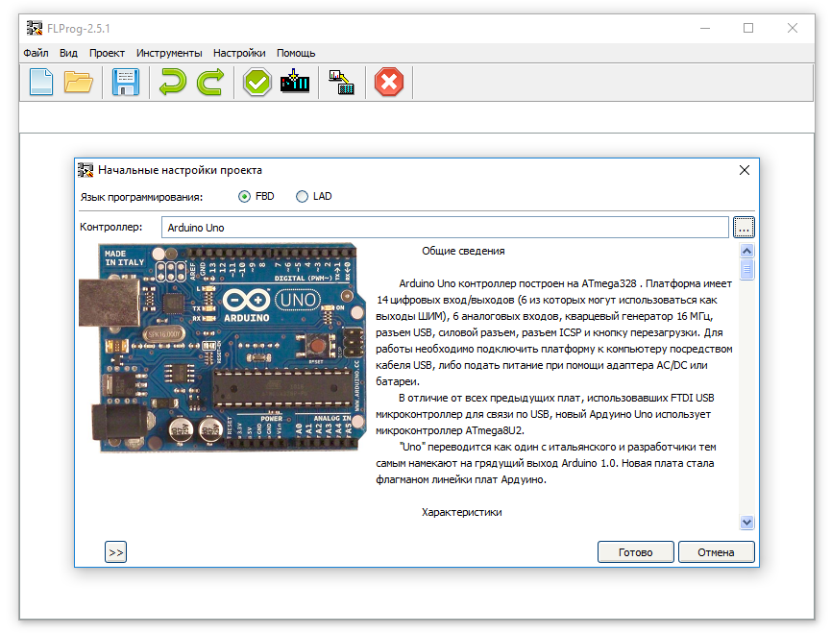Click the Язык программирования label
The height and width of the screenshot is (634, 831).
click(141, 197)
